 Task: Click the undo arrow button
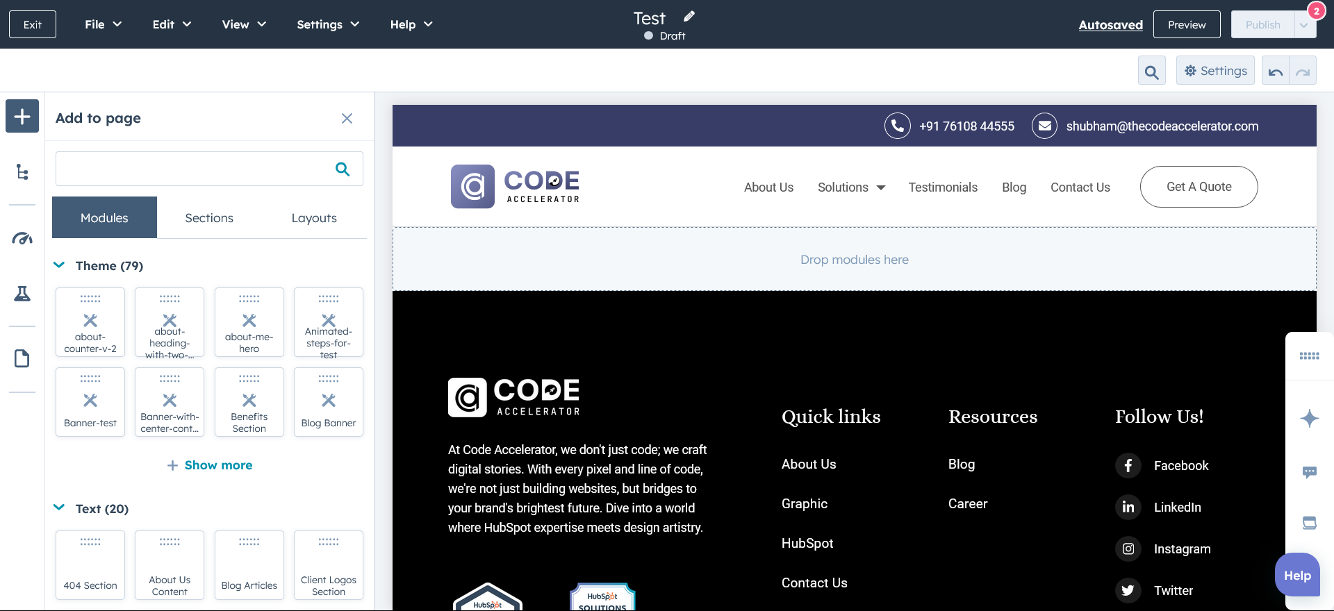pos(1276,72)
